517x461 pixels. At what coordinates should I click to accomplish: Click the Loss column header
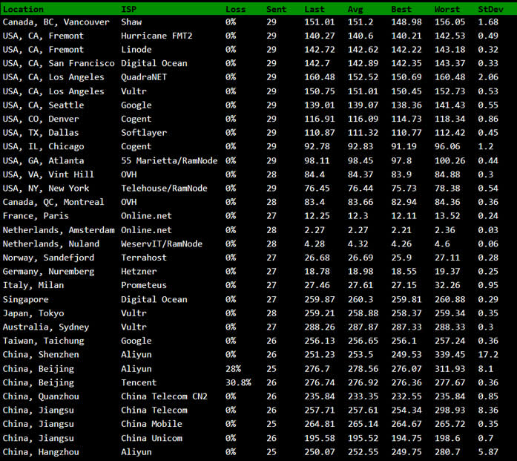(235, 9)
